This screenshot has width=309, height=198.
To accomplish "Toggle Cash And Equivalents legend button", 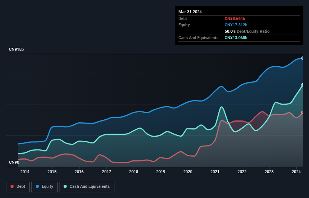I will [87, 187].
